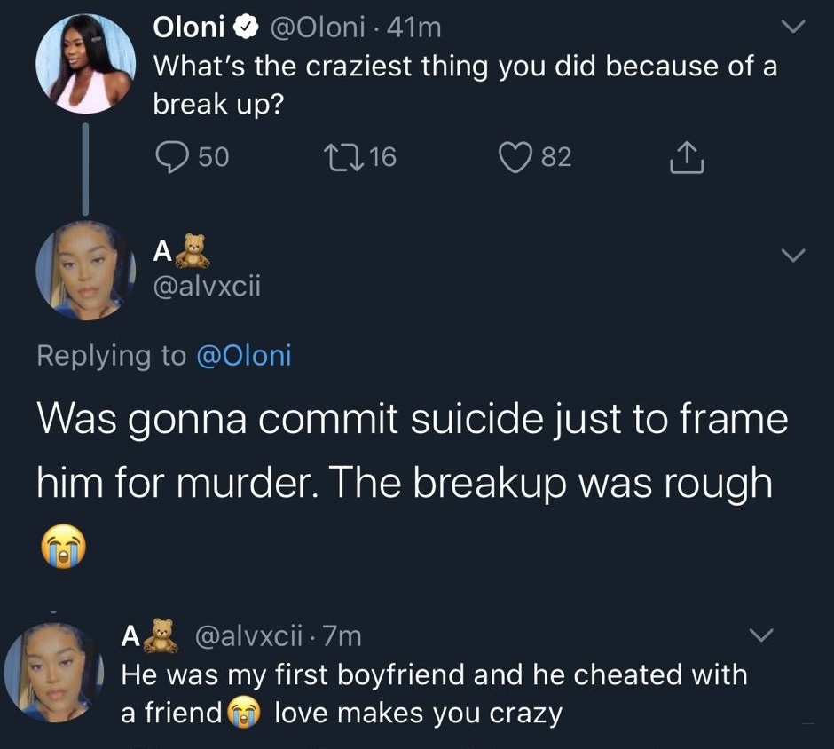Click the teddy bear emoji on the 7m reply
This screenshot has height=749, width=834.
(161, 635)
